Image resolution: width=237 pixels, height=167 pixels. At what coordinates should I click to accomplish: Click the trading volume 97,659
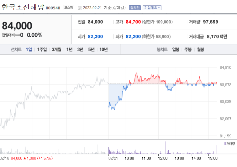click(x=210, y=22)
